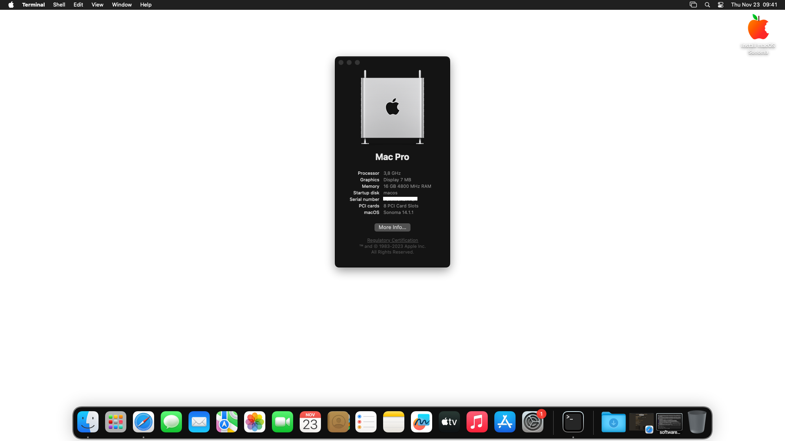Image resolution: width=785 pixels, height=441 pixels.
Task: Open the Apple menu
Action: point(11,4)
